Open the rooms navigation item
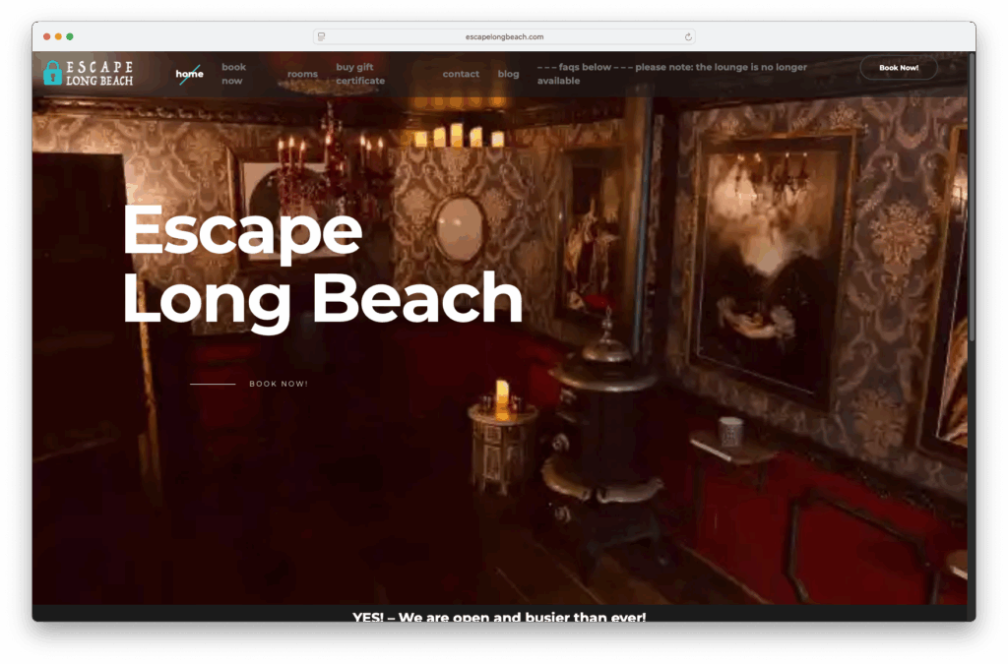The height and width of the screenshot is (664, 1008). pyautogui.click(x=302, y=74)
